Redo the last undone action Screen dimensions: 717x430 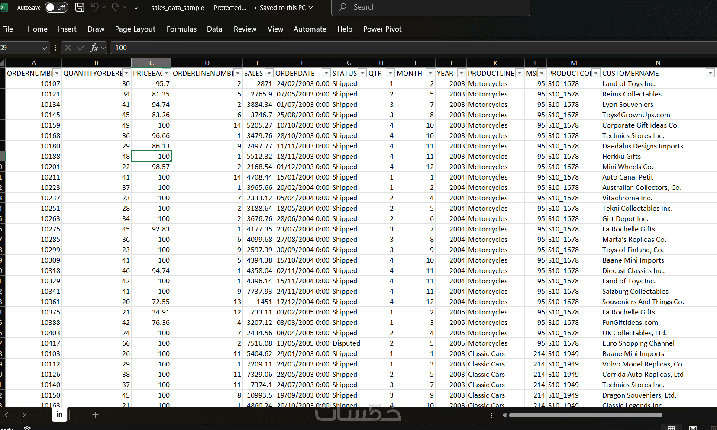coord(115,7)
